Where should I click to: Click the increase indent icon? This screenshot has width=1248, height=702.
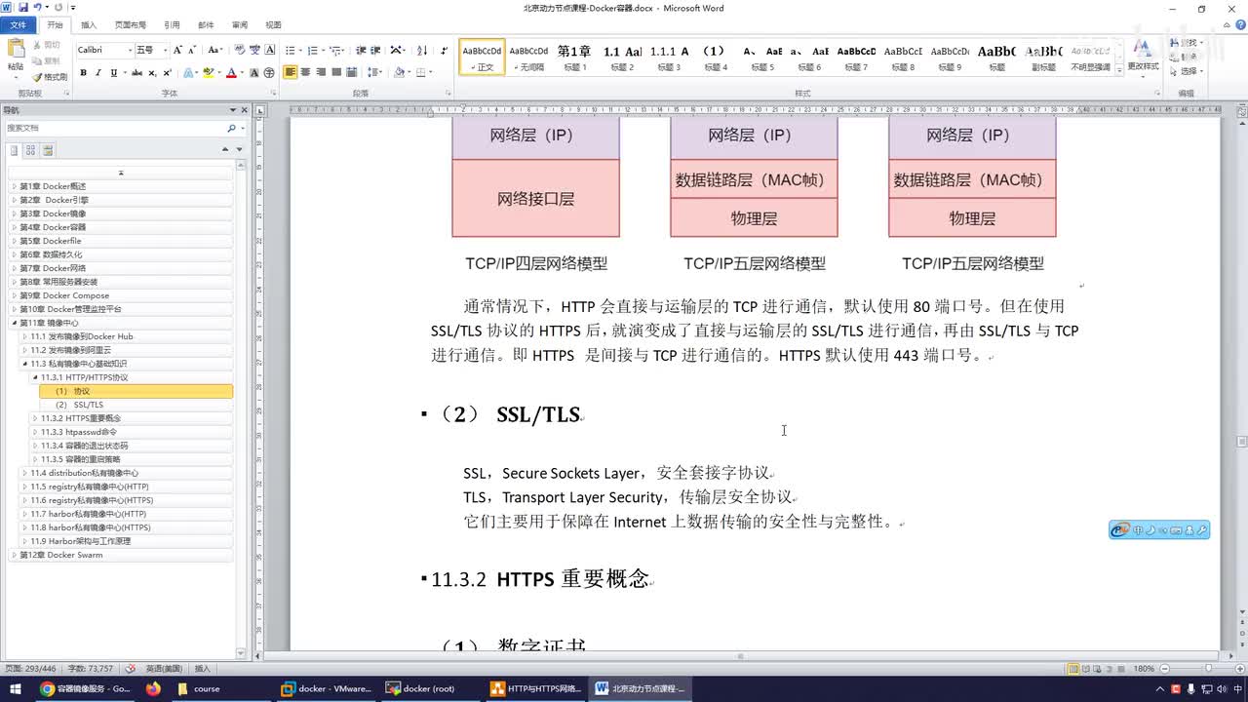click(375, 50)
